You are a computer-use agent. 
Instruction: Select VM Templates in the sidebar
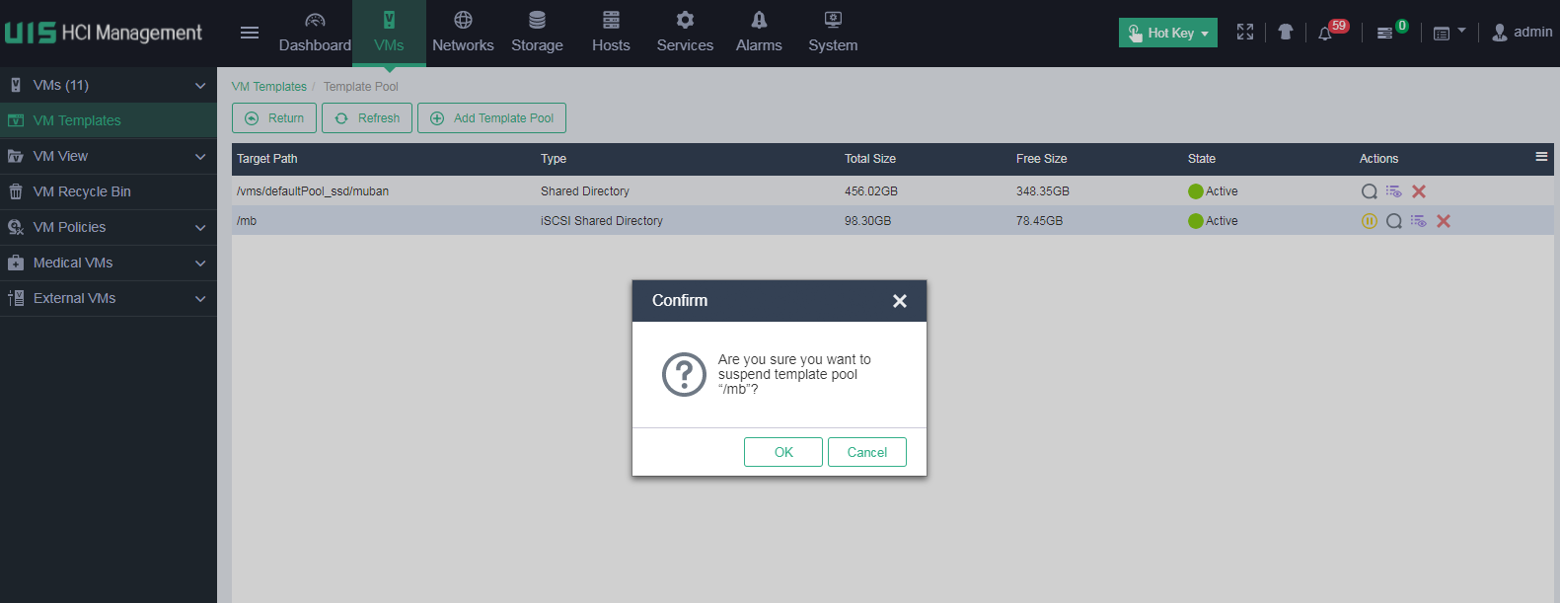click(x=109, y=120)
